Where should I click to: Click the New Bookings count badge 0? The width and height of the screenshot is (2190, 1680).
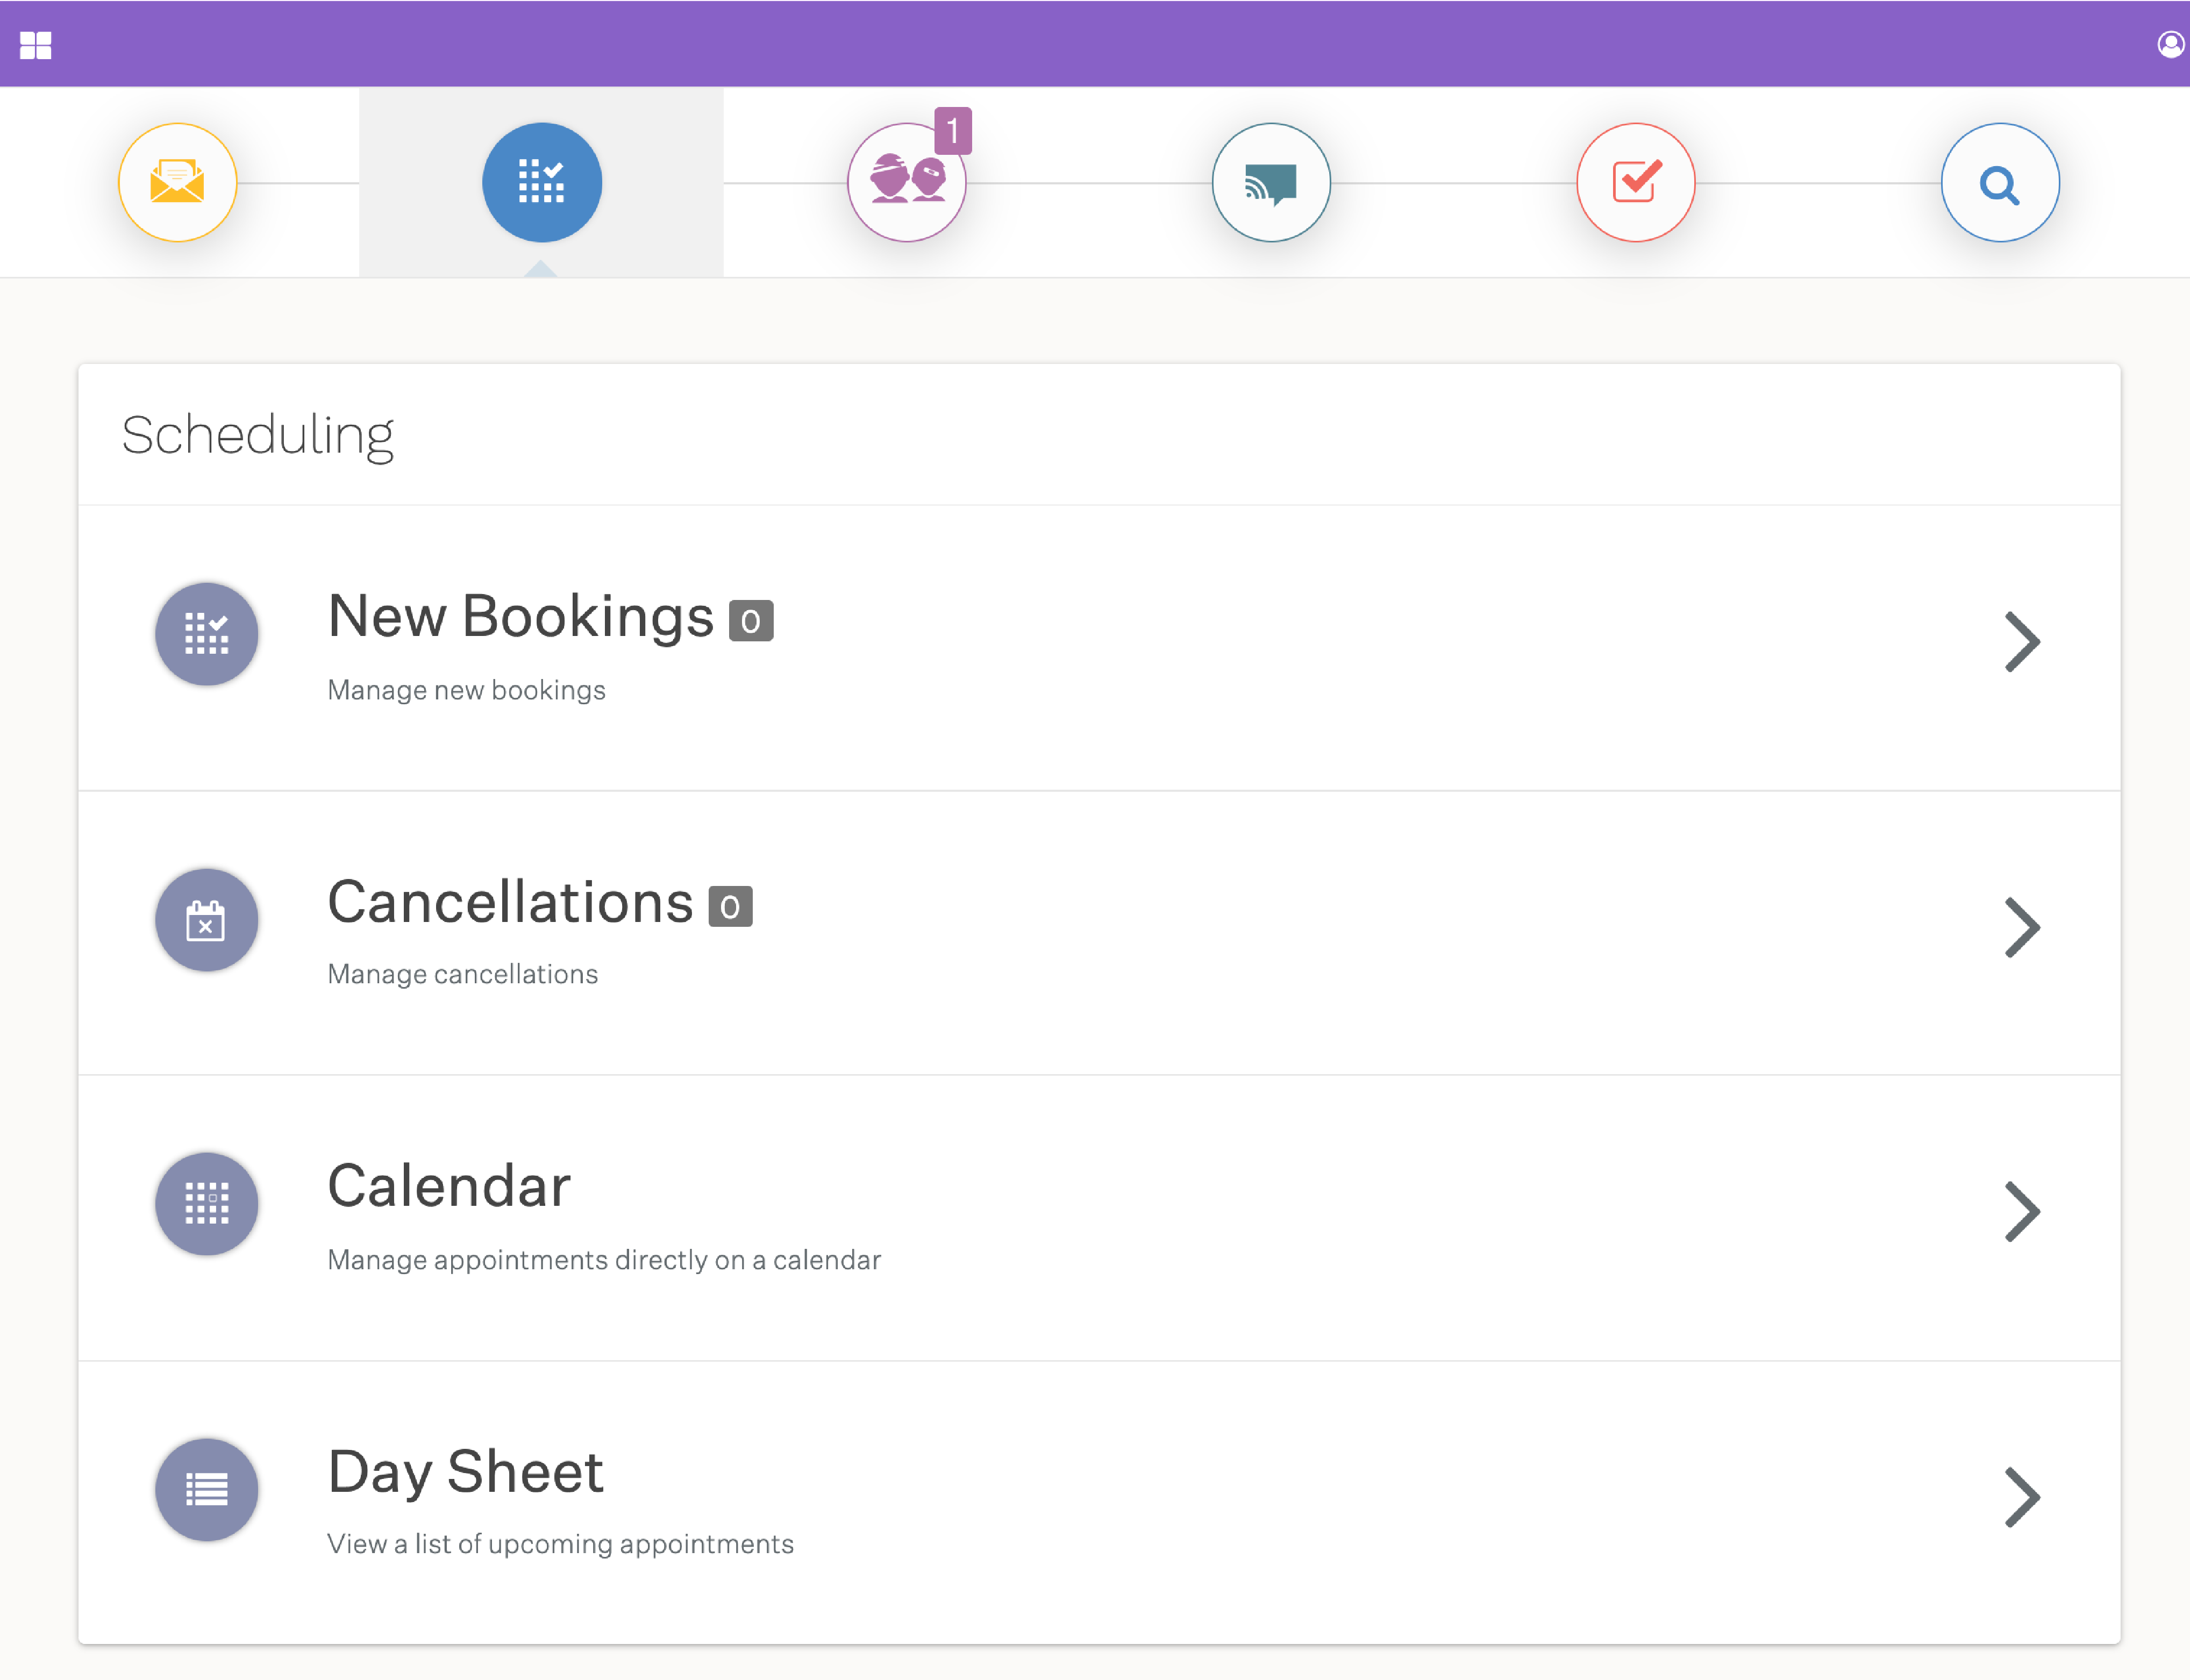coord(751,621)
